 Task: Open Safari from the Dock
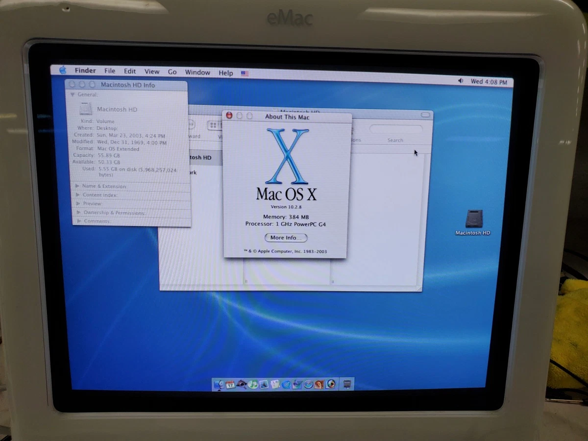click(308, 385)
